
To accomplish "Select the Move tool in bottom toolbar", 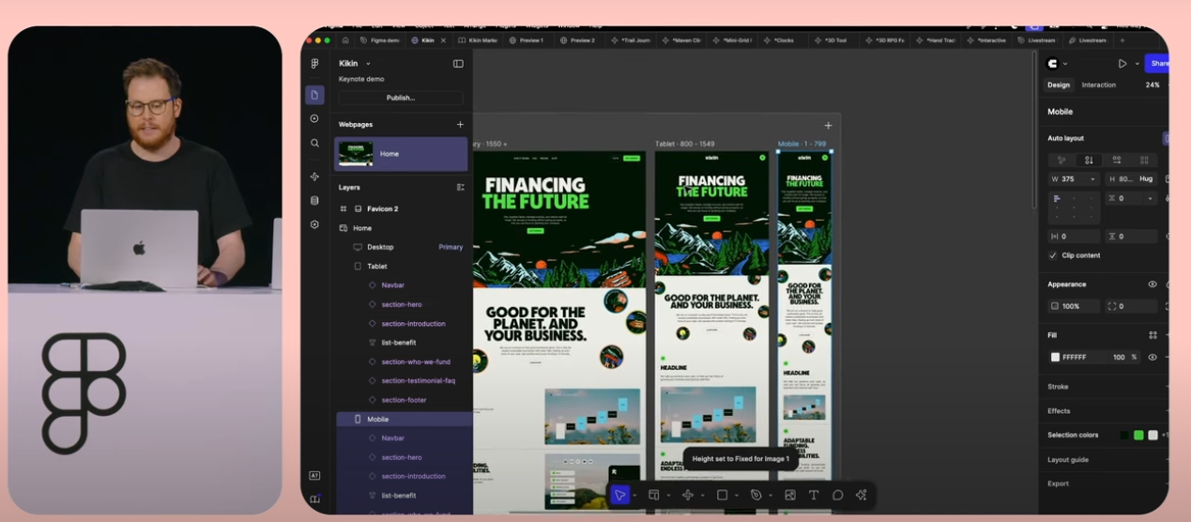I will (x=619, y=495).
